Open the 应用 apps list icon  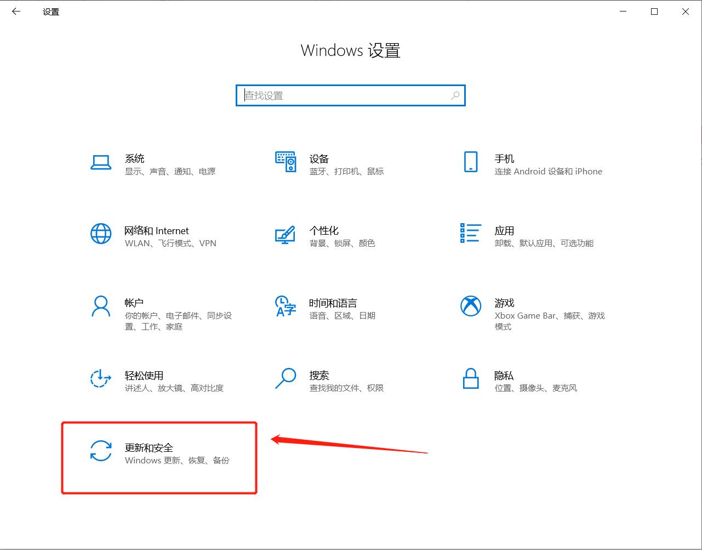tap(470, 235)
